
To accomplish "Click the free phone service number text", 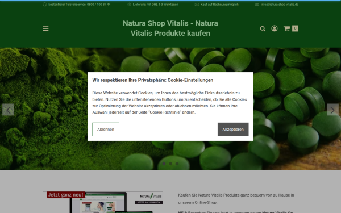I will pos(80,5).
